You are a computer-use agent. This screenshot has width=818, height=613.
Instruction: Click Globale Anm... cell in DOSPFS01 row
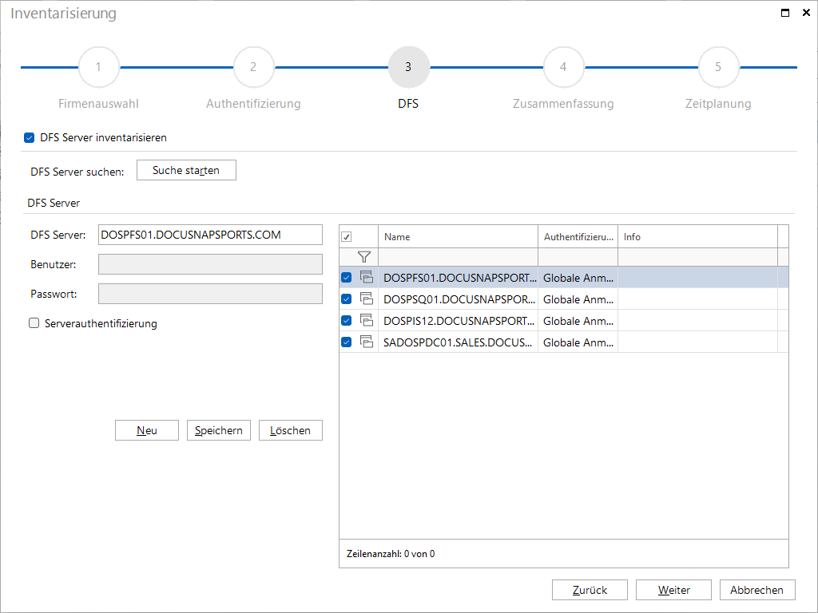[578, 277]
